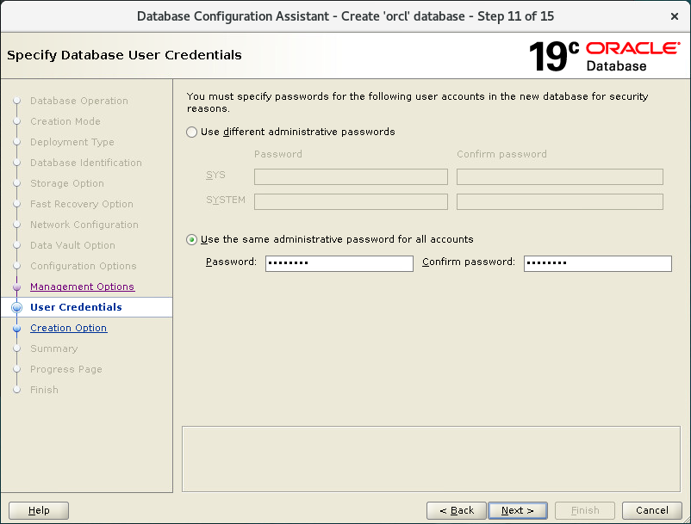The height and width of the screenshot is (524, 691).
Task: Click the 'Specify Database User Credentials' heading
Action: tap(124, 55)
